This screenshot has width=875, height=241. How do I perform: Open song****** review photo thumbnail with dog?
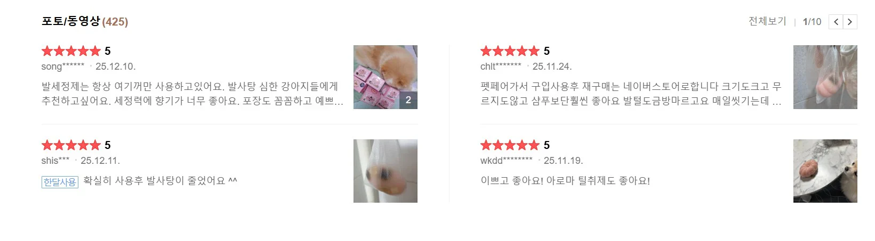386,77
